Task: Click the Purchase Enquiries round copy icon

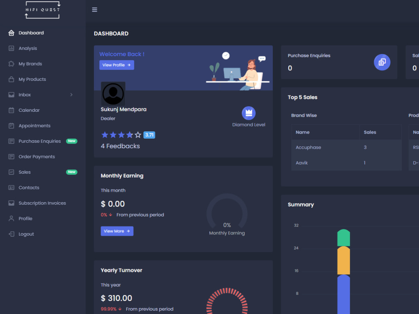Action: point(382,62)
